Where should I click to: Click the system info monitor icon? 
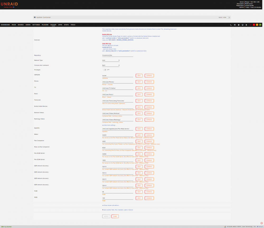(242, 25)
